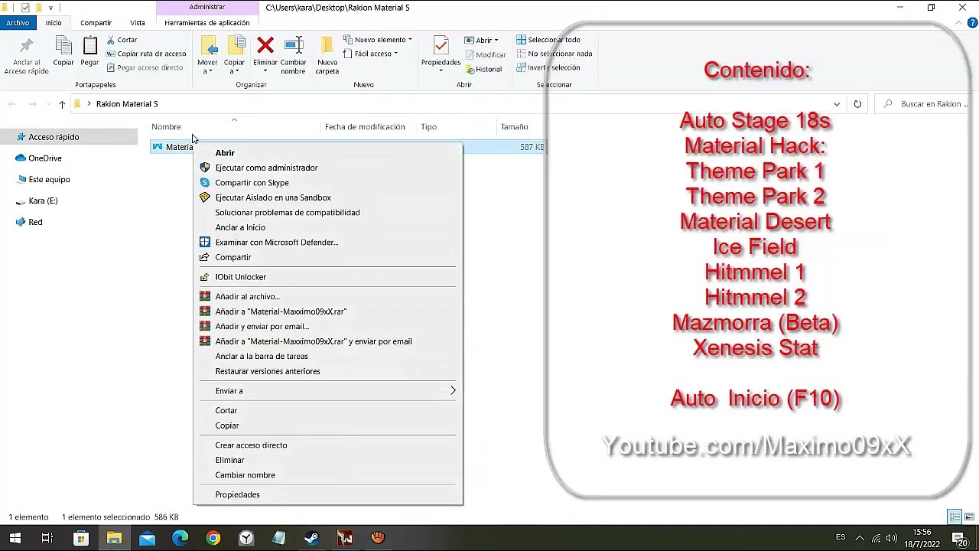Go up one folder with the arrow
The width and height of the screenshot is (979, 551).
tap(62, 104)
